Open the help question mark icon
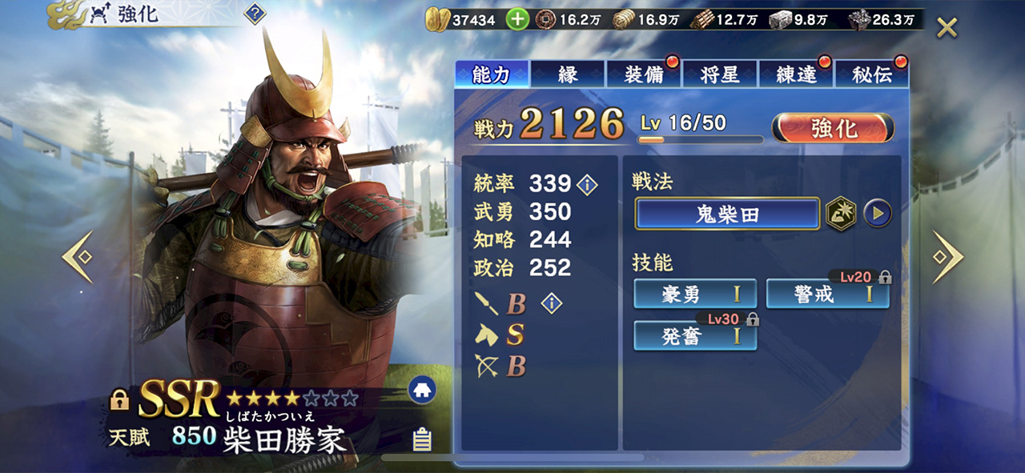The width and height of the screenshot is (1025, 473). (255, 14)
